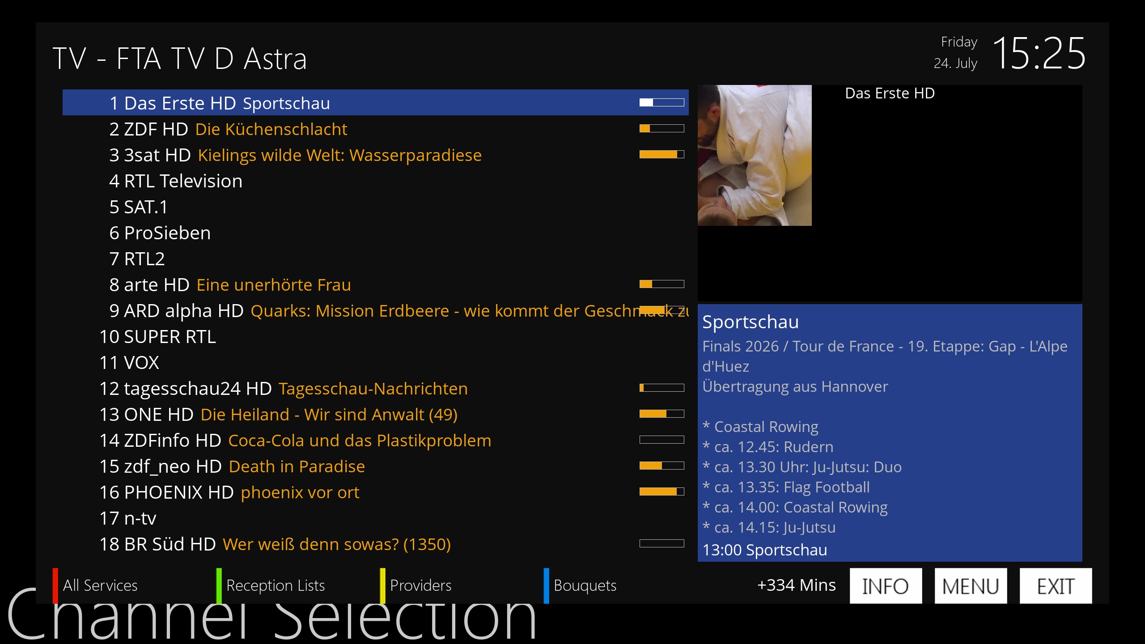
Task: Click the Kielings wilde Welt progress bar
Action: point(662,154)
